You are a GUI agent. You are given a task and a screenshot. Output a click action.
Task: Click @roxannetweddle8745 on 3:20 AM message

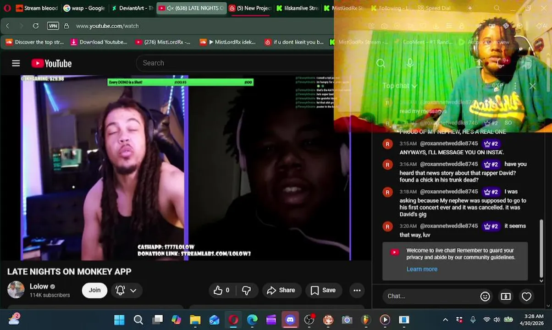449,226
